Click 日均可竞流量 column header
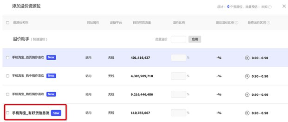 coord(142,23)
